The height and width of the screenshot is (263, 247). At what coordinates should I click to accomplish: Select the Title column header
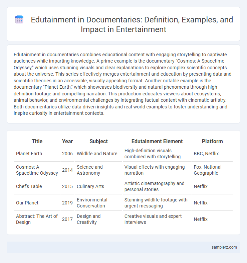pos(37,141)
